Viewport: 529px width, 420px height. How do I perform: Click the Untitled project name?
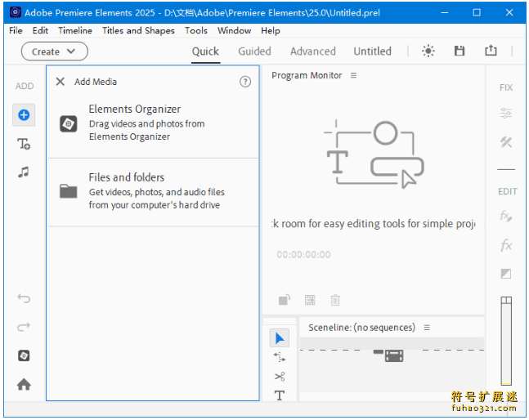pos(372,51)
